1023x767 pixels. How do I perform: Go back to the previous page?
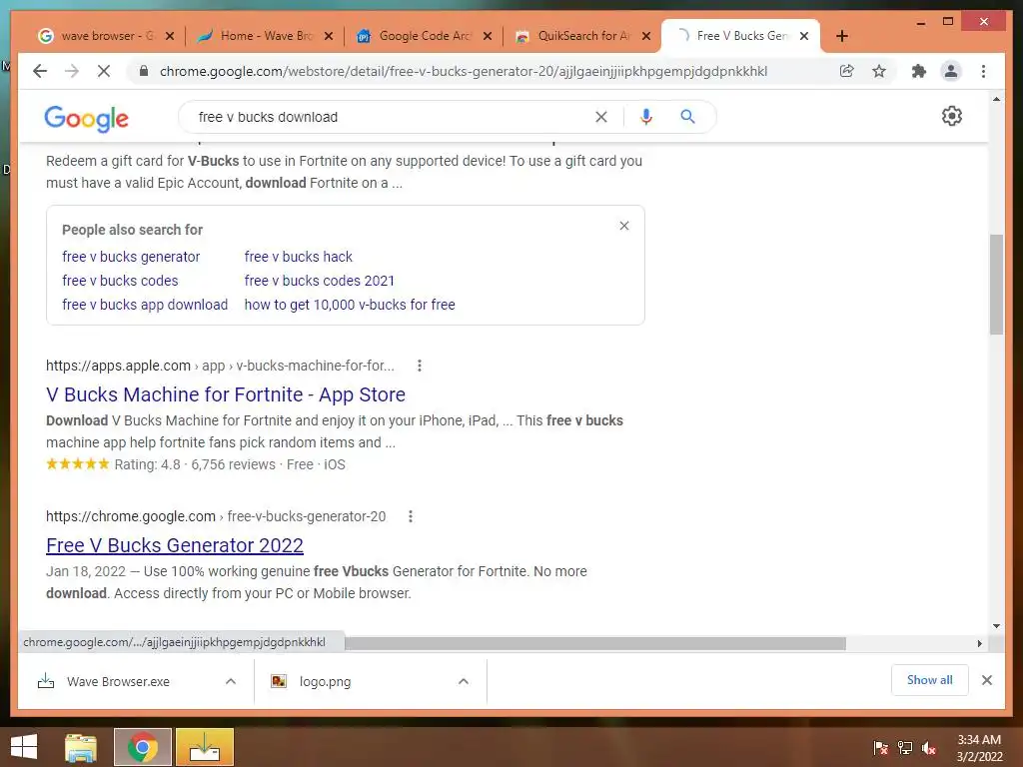(x=40, y=71)
